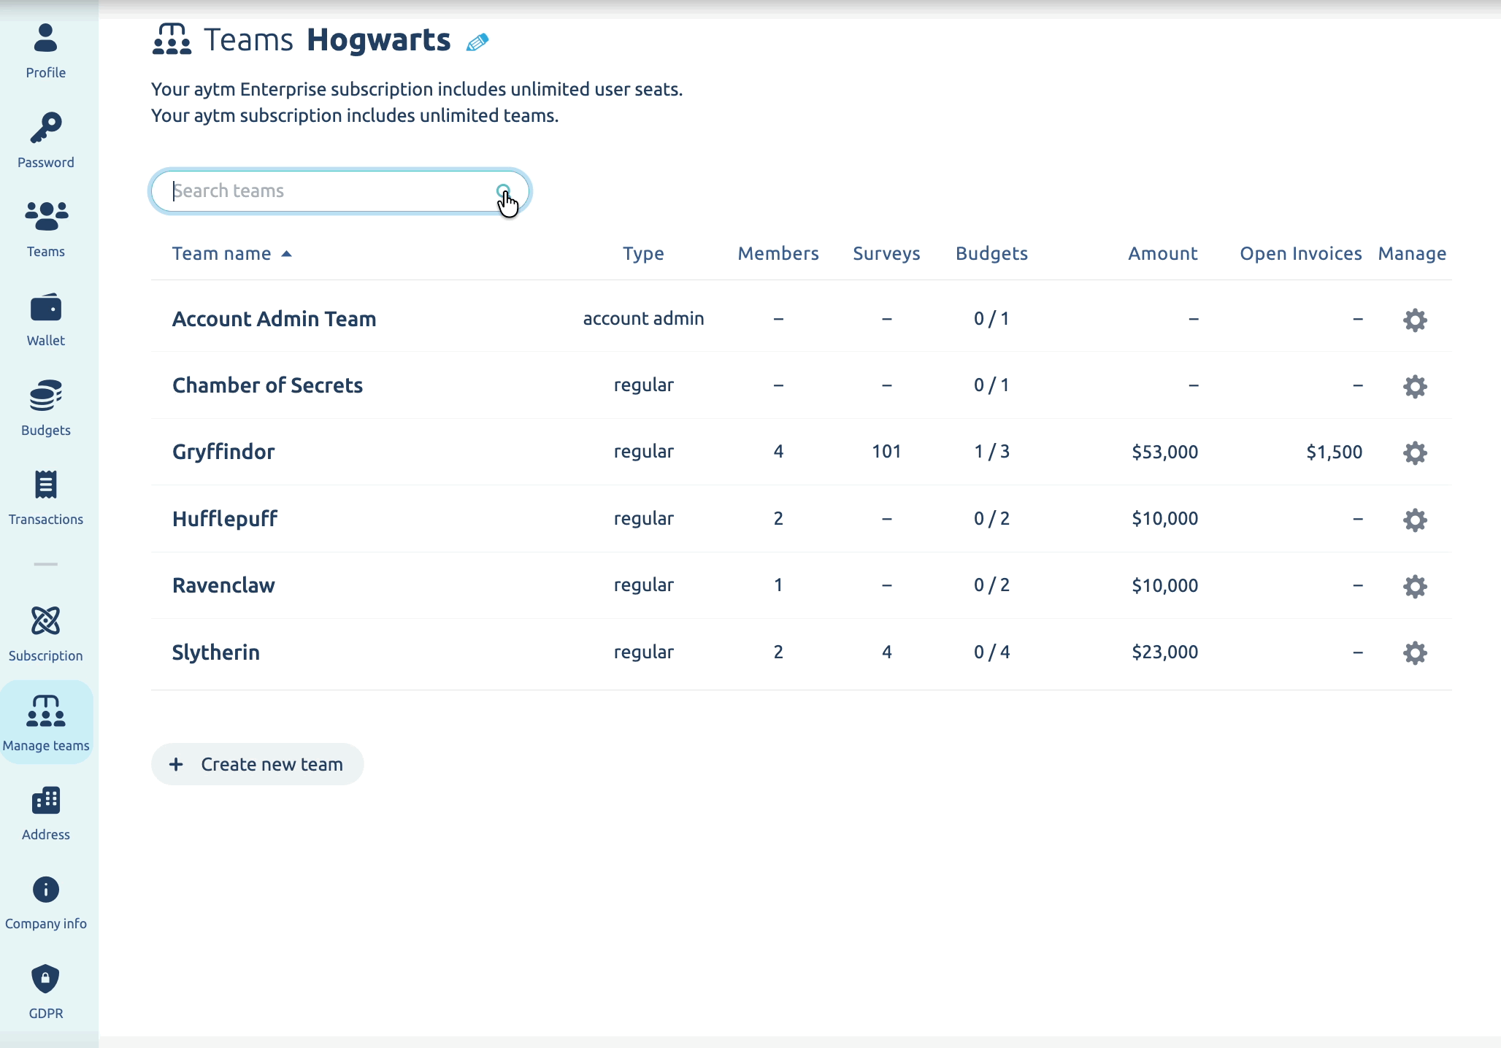
Task: Go to Teams in the sidebar
Action: click(x=46, y=229)
